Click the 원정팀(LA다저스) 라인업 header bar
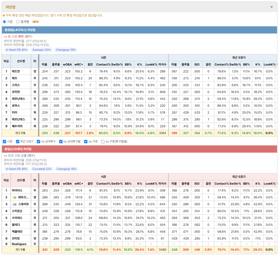The image size is (279, 256). coord(139,30)
